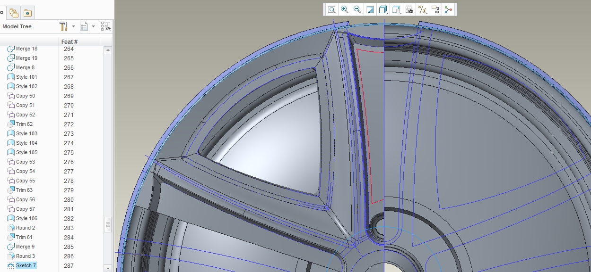The image size is (591, 272).
Task: Select Style 102 feature
Action: coord(26,86)
